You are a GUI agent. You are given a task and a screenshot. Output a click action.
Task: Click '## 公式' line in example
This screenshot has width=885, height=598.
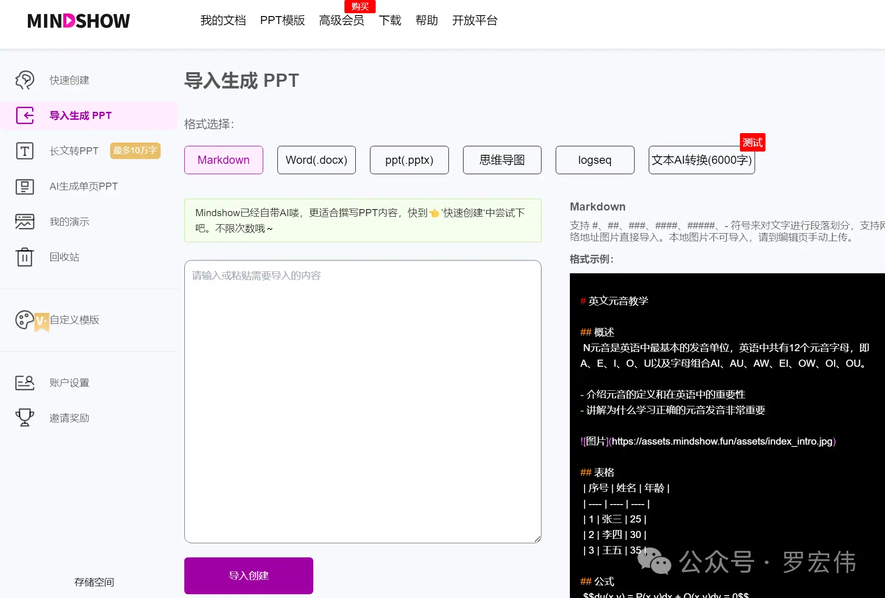[x=597, y=581]
